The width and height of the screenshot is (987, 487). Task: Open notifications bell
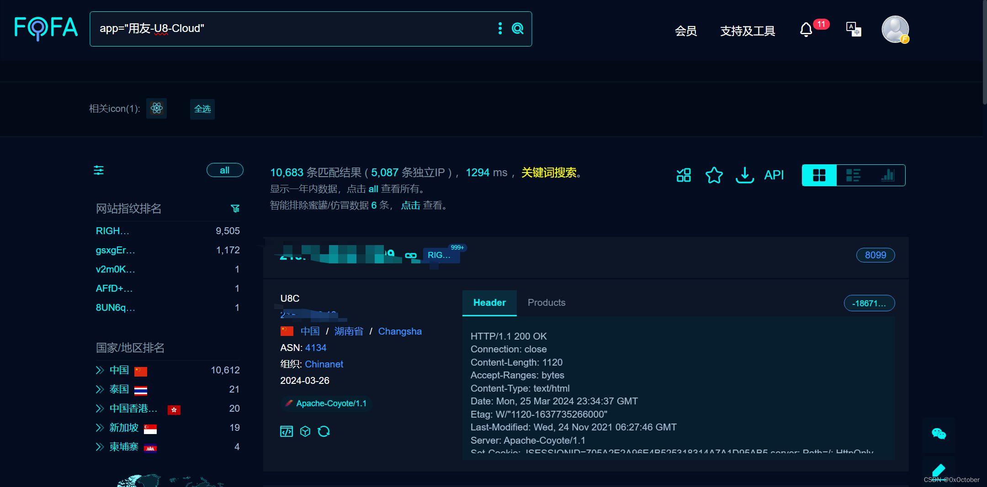click(806, 30)
